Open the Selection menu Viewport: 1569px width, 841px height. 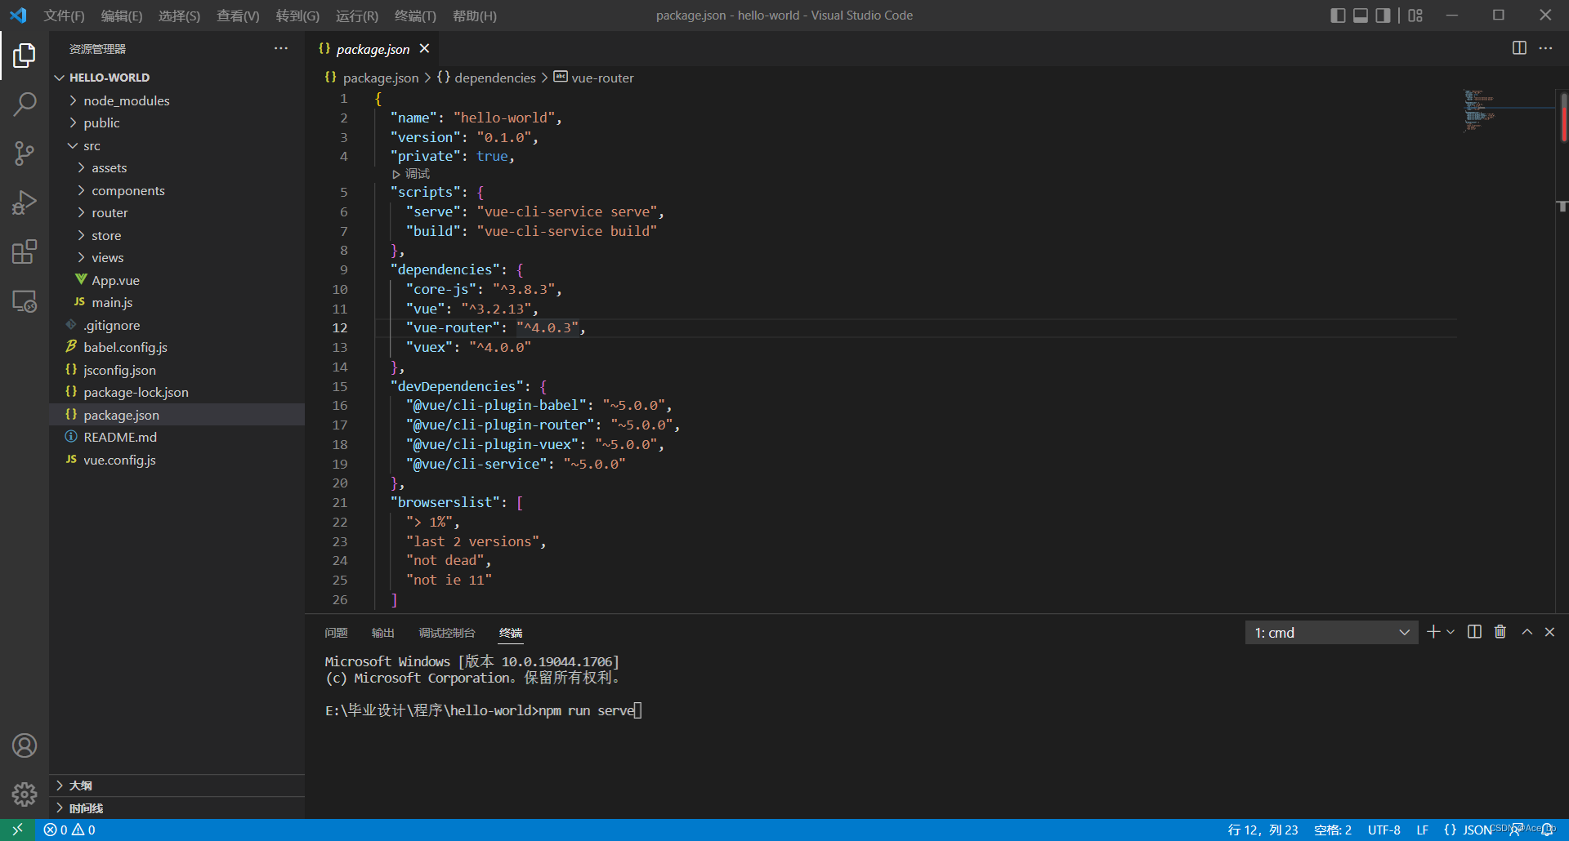click(179, 16)
